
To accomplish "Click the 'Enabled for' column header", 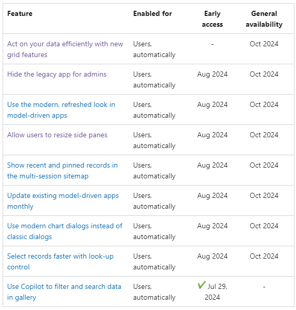I will [x=152, y=14].
